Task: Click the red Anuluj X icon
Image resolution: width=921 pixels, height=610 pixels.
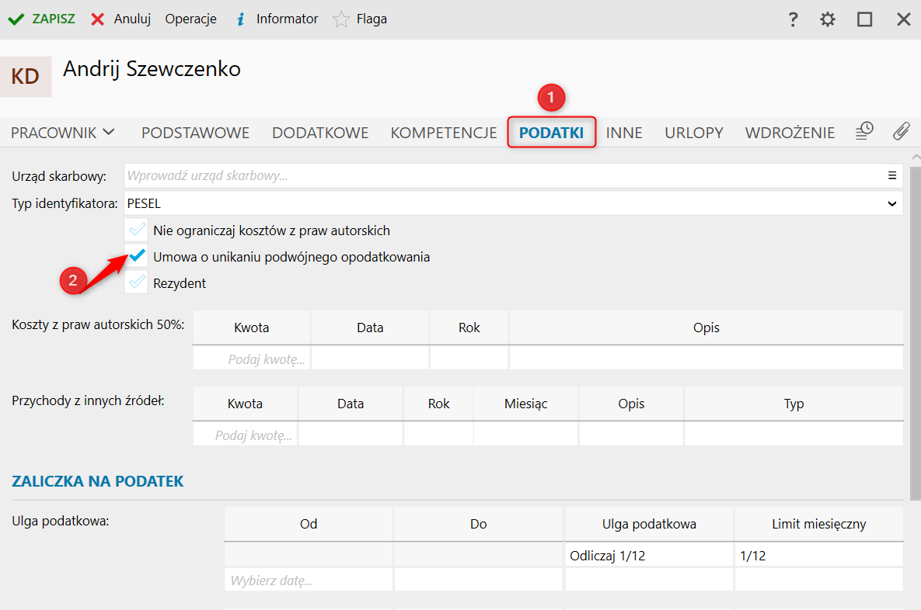Action: (x=98, y=19)
